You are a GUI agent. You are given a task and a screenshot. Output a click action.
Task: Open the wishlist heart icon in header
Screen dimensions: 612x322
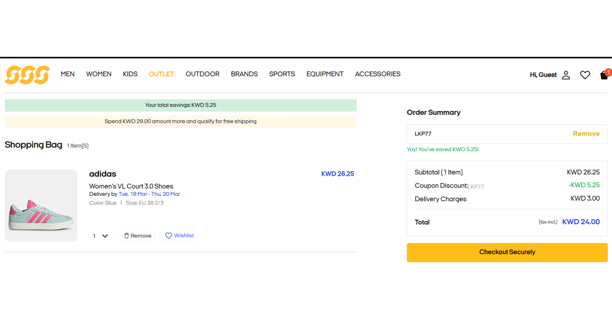(x=585, y=75)
